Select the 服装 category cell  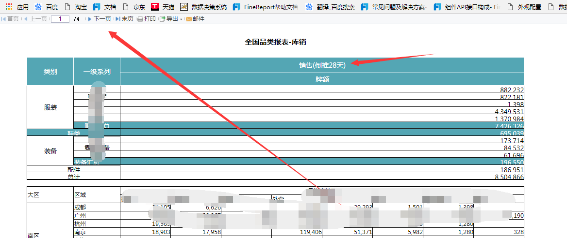[50, 107]
